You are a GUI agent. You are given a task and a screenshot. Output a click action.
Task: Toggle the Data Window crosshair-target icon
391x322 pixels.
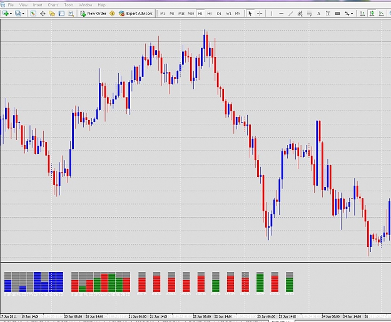[43, 14]
